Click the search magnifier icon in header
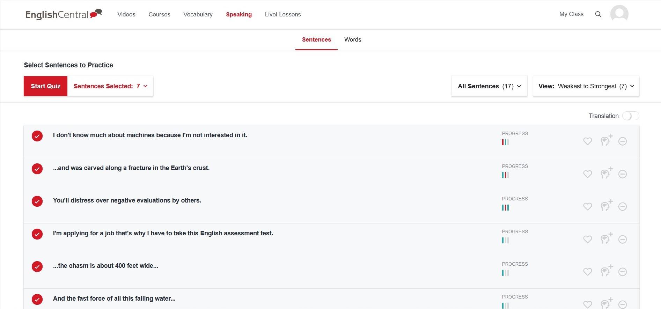This screenshot has height=309, width=661. click(598, 14)
